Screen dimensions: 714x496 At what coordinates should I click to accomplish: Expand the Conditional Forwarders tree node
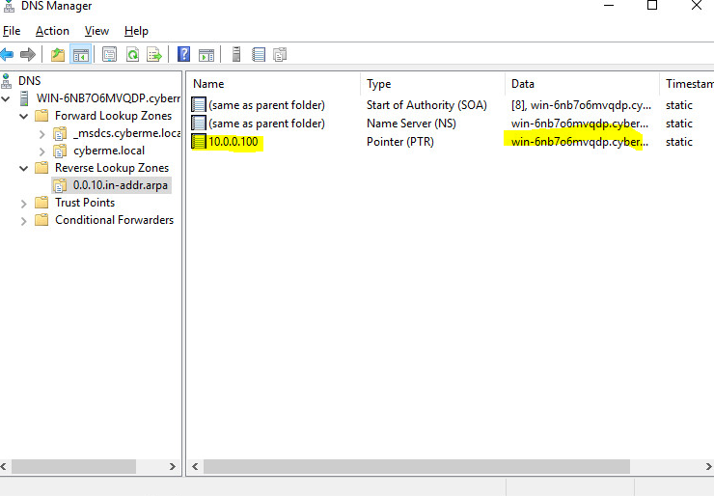tap(24, 220)
